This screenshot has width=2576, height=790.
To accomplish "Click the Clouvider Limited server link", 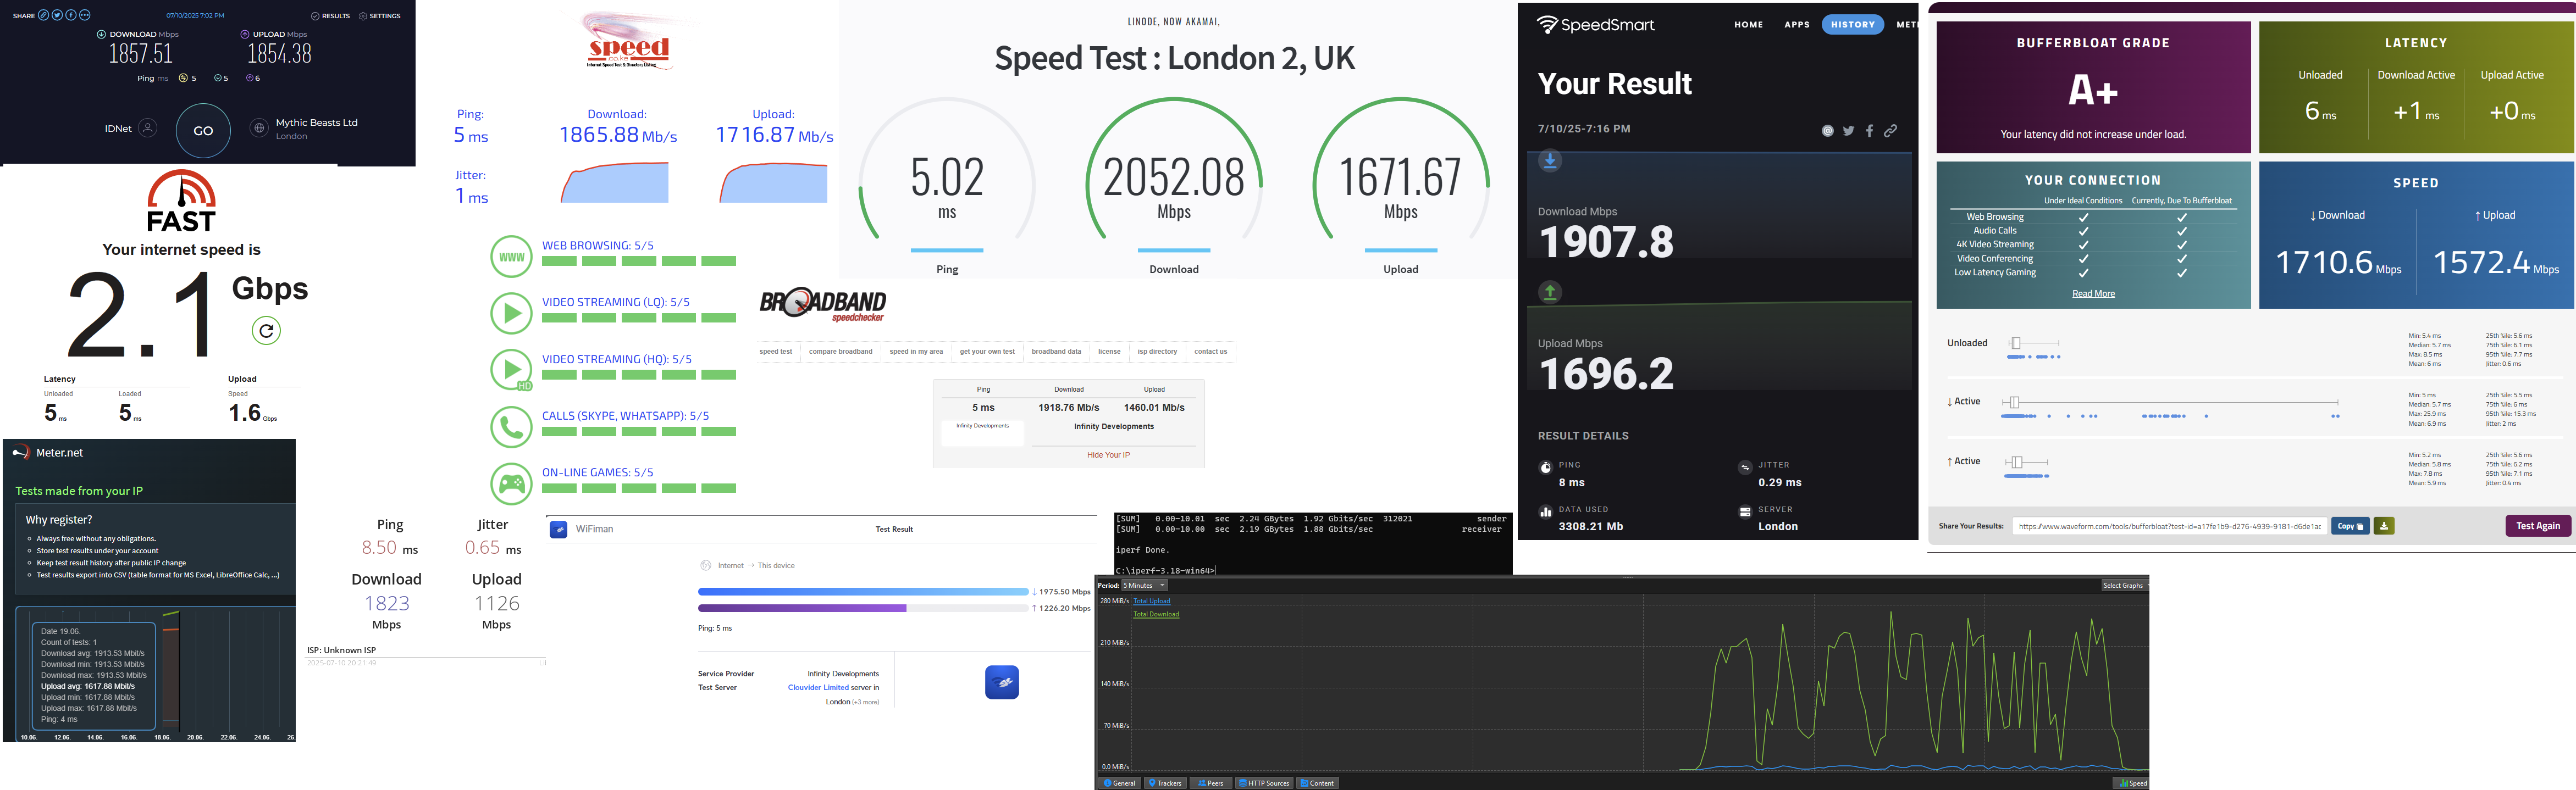I will 818,687.
